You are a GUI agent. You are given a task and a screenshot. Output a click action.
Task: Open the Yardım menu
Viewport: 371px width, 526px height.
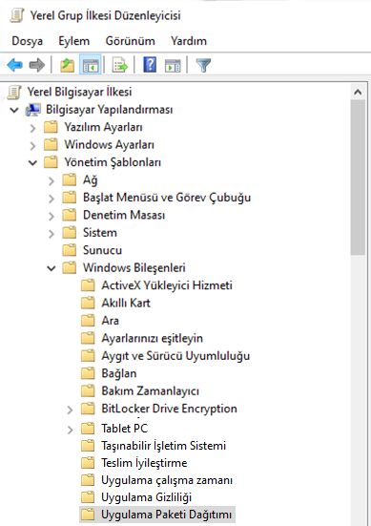pos(189,41)
